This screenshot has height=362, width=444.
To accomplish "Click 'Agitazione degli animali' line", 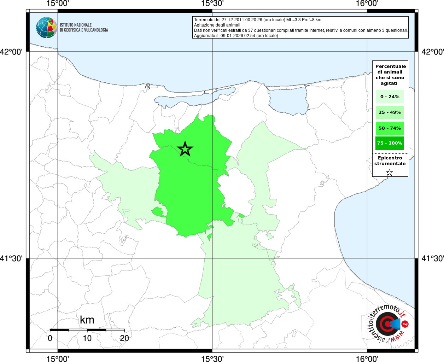I will click(217, 25).
